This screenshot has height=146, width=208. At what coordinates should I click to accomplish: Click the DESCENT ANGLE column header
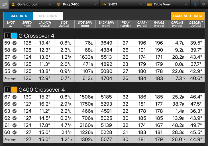[196, 24]
